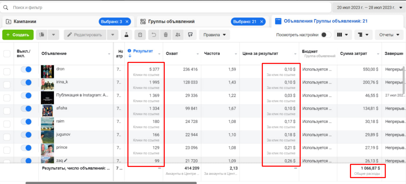406x184 pixels.
Task: Click the undo arrow icon
Action: (x=154, y=35)
